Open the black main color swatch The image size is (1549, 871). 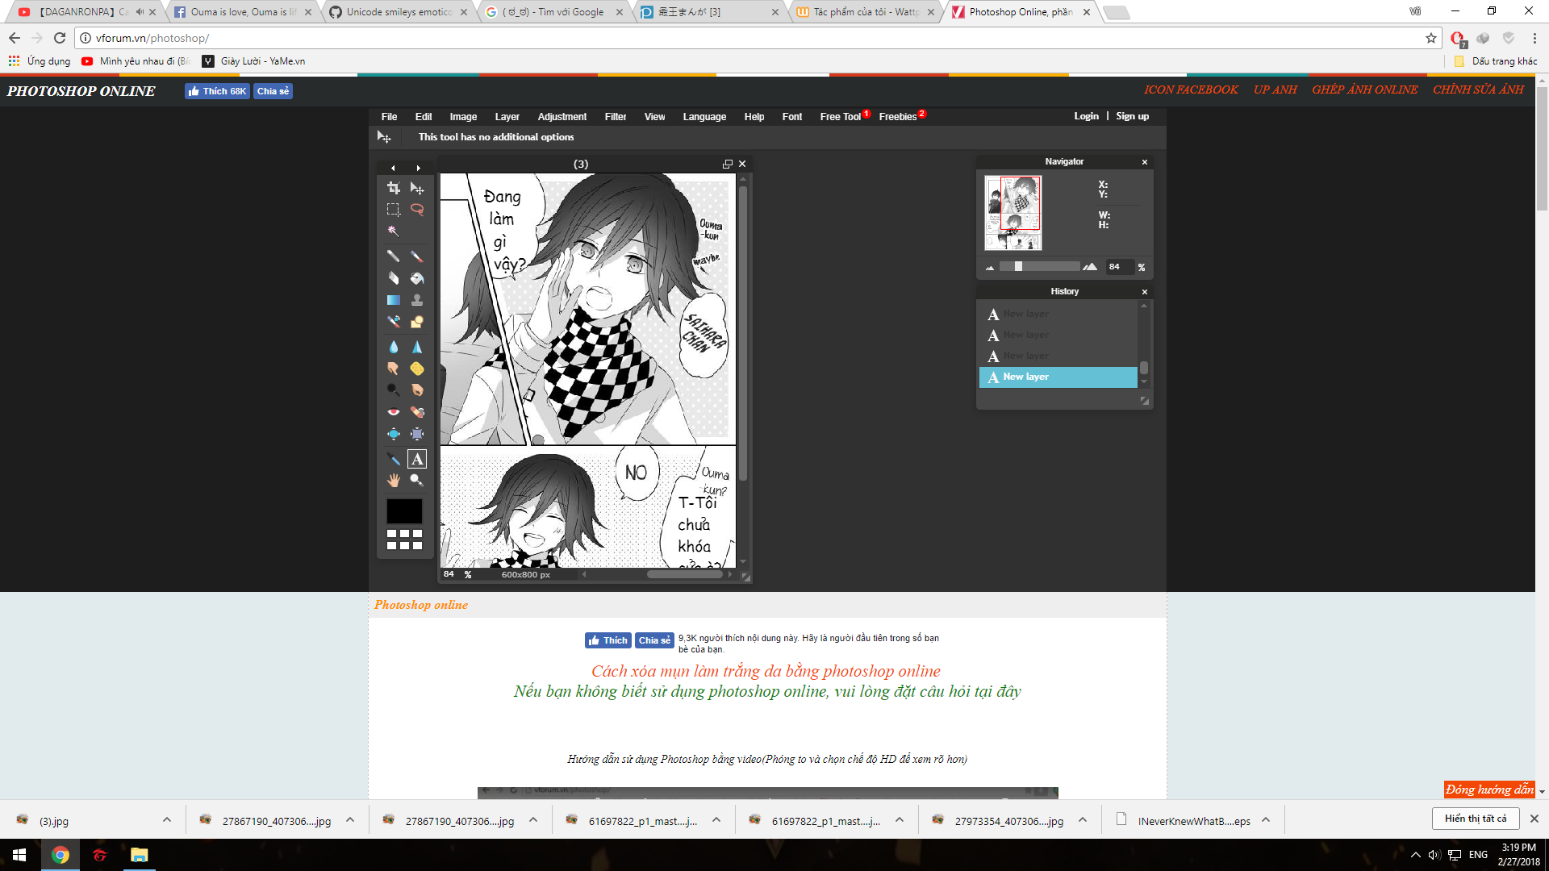point(404,511)
